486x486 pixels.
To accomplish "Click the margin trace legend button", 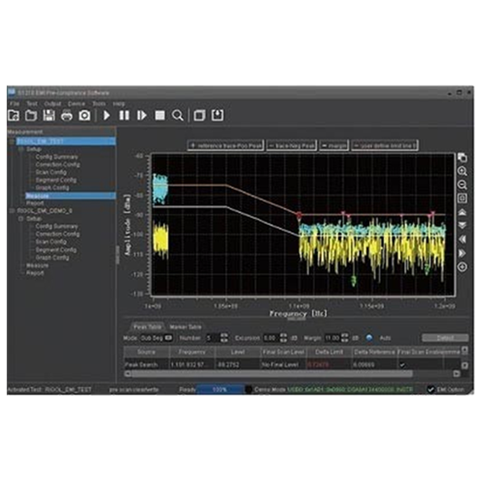I will point(334,146).
